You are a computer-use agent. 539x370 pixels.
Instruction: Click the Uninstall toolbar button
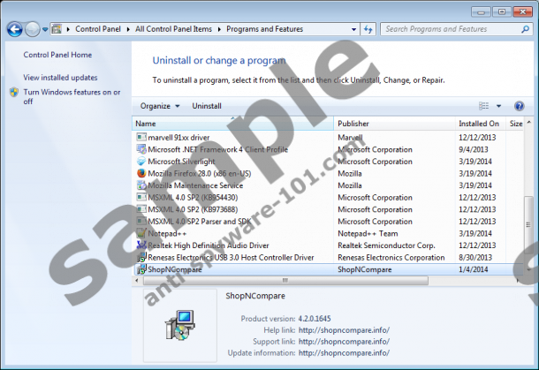[207, 106]
